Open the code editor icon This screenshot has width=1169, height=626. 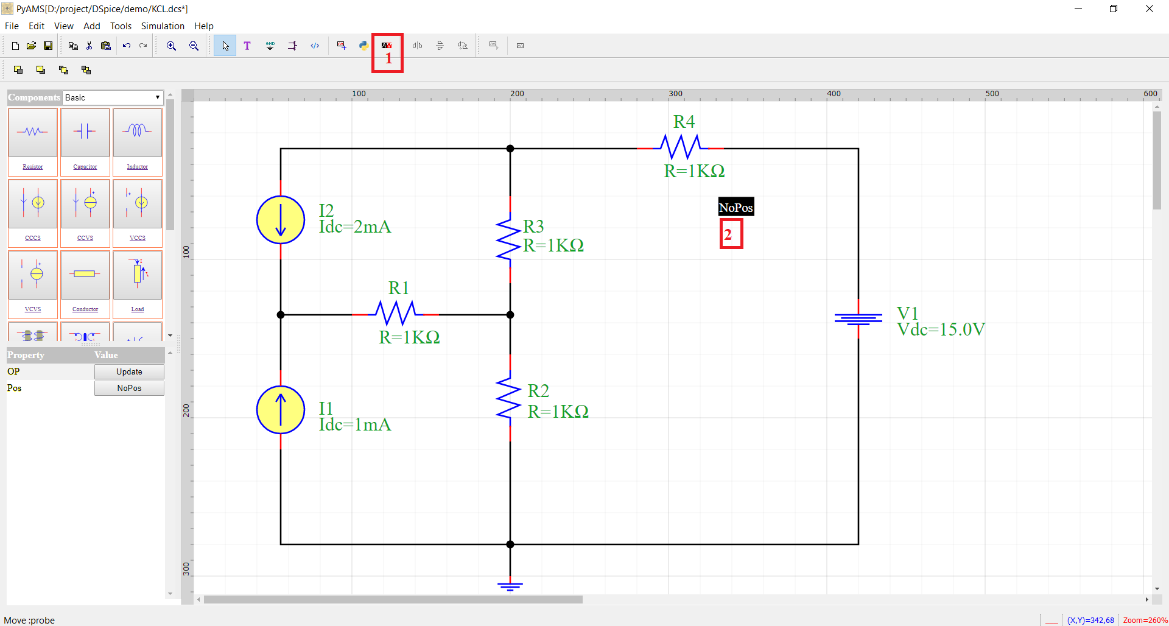click(315, 46)
